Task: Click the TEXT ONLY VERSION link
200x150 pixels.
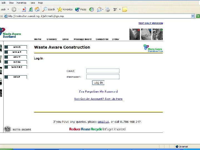Action: click(x=151, y=23)
